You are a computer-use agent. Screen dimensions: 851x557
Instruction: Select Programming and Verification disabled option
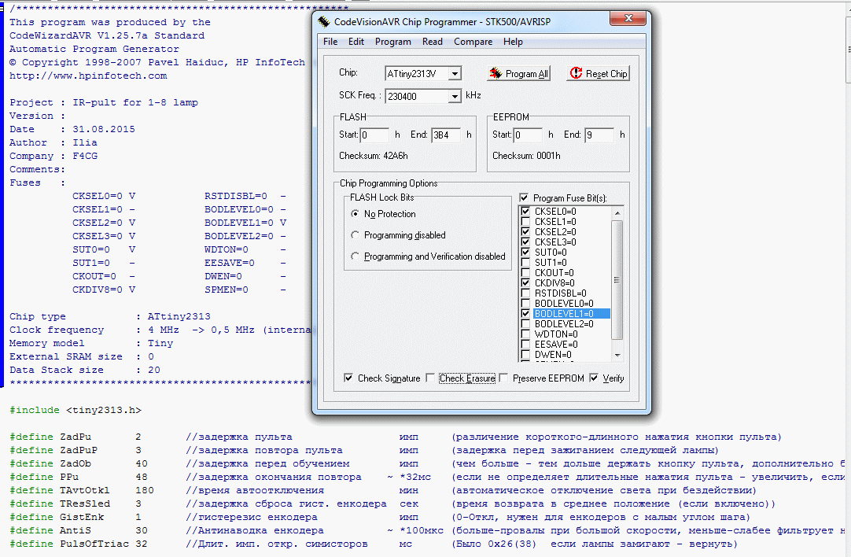click(x=356, y=256)
